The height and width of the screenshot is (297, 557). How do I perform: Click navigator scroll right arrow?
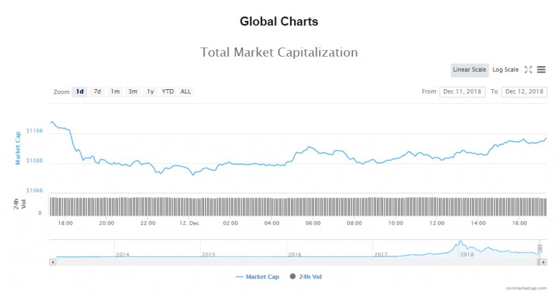543,262
